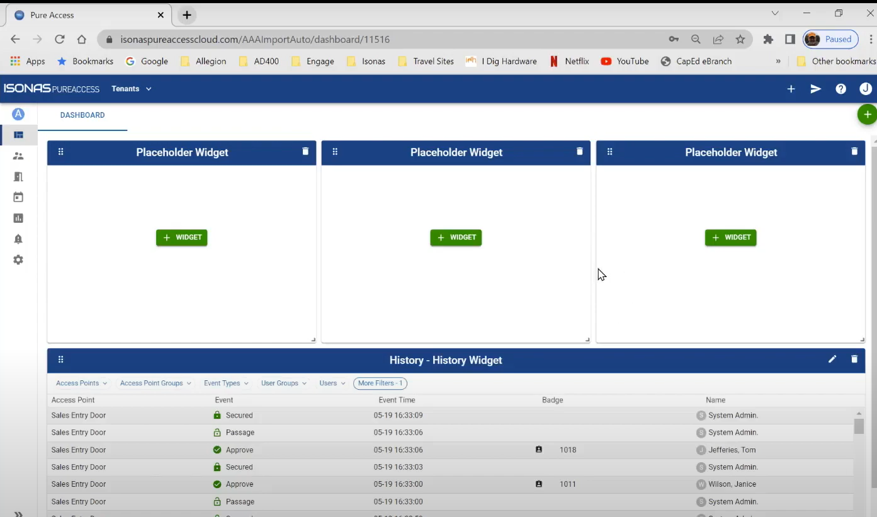
Task: Open the Tenants dropdown menu
Action: point(132,89)
